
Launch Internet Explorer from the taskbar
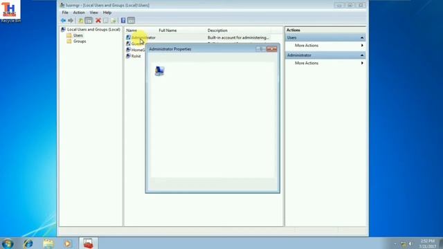point(28,243)
